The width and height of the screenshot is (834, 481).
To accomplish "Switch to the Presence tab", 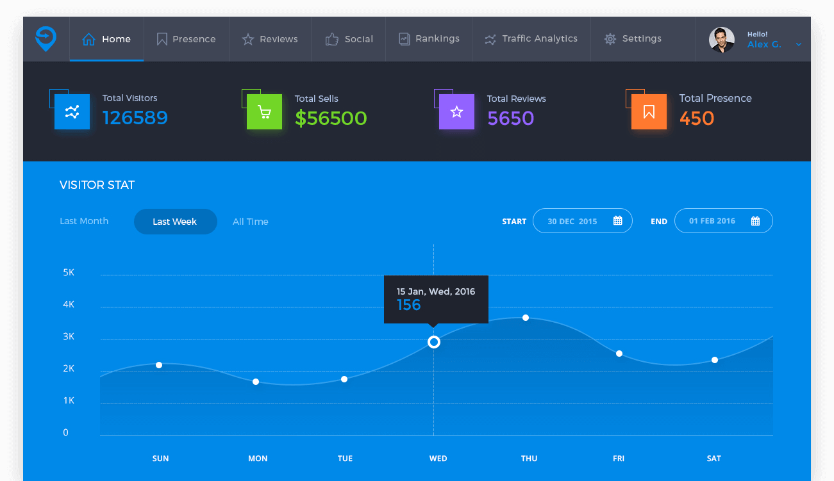I will tap(186, 39).
